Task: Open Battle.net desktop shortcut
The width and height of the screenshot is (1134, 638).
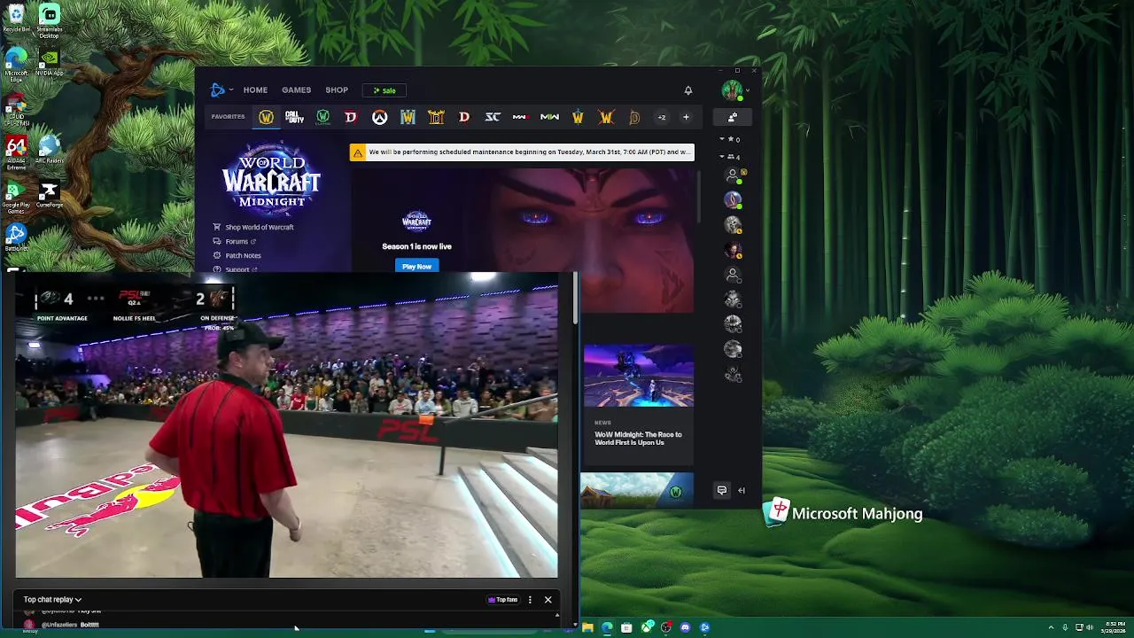Action: 16,237
